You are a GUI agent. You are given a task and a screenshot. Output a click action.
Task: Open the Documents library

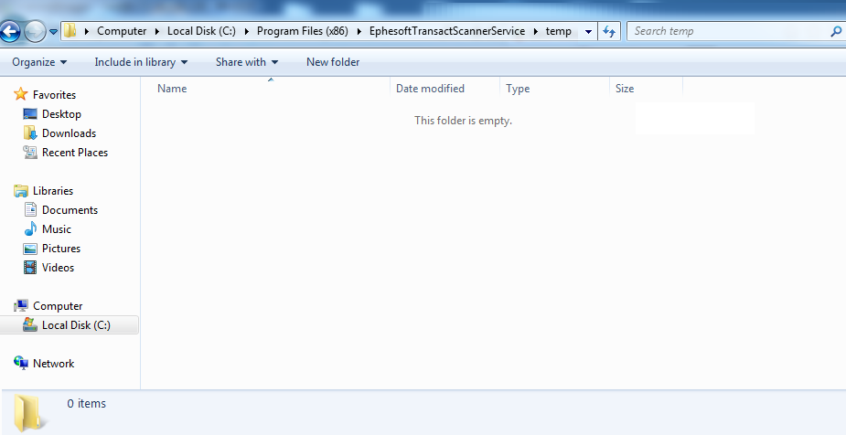[x=70, y=210]
